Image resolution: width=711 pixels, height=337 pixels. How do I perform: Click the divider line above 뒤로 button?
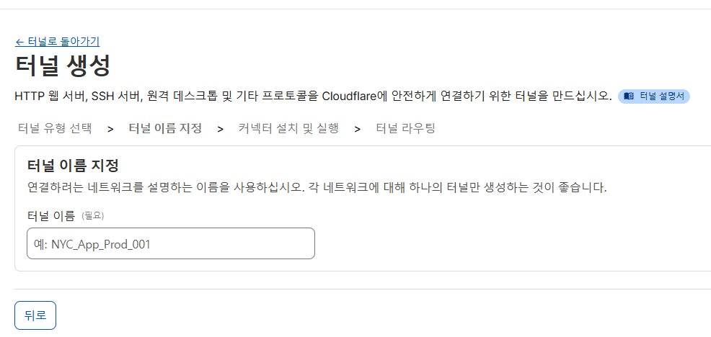point(363,289)
